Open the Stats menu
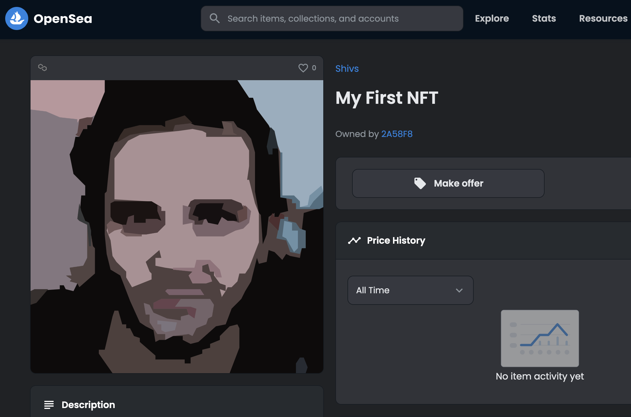631x417 pixels. tap(544, 18)
